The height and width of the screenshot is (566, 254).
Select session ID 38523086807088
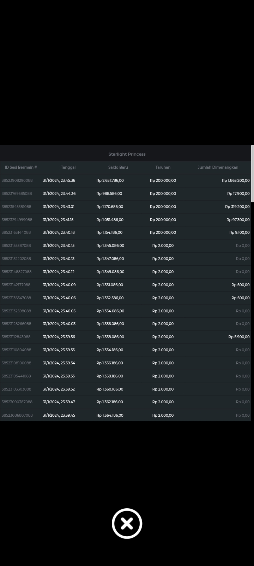tap(17, 415)
